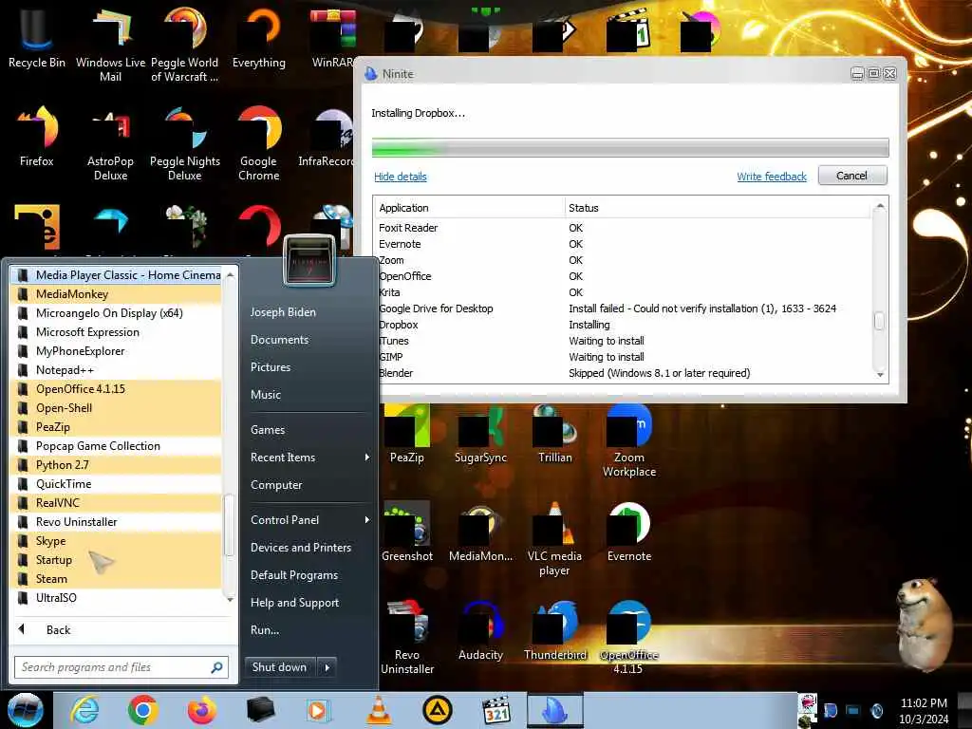Open the Everything desktop icon
The image size is (972, 729).
(259, 37)
